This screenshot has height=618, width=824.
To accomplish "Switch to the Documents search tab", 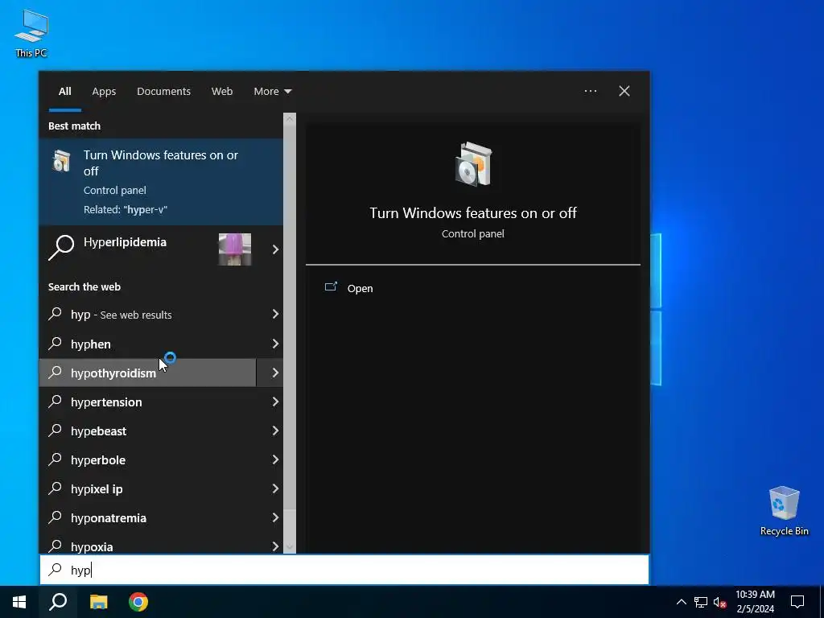I will pyautogui.click(x=163, y=92).
